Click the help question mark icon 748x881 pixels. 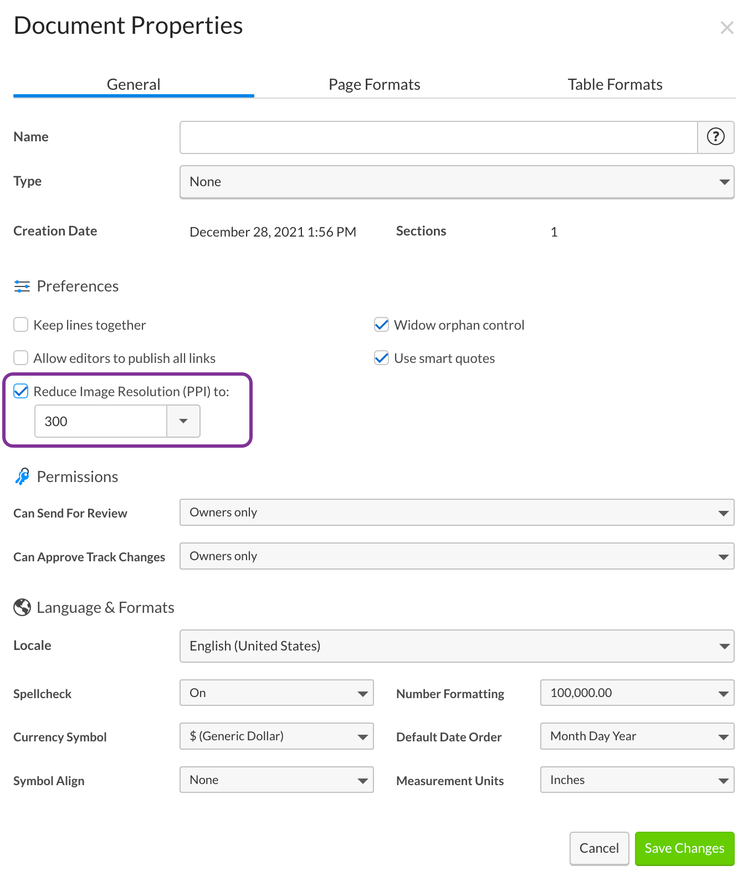[x=715, y=137]
